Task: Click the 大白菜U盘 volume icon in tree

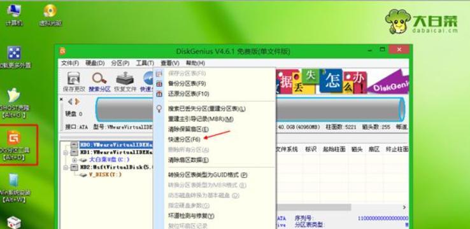Action: pyautogui.click(x=83, y=160)
